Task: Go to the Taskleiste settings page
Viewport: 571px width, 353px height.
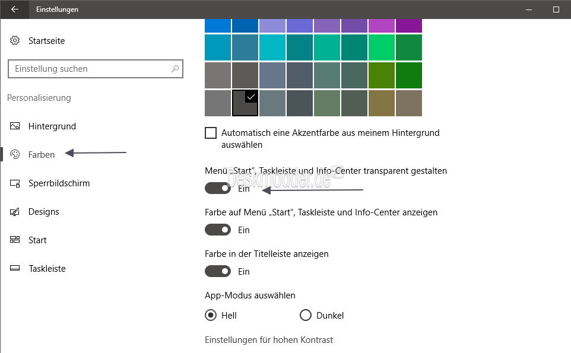Action: pos(47,269)
